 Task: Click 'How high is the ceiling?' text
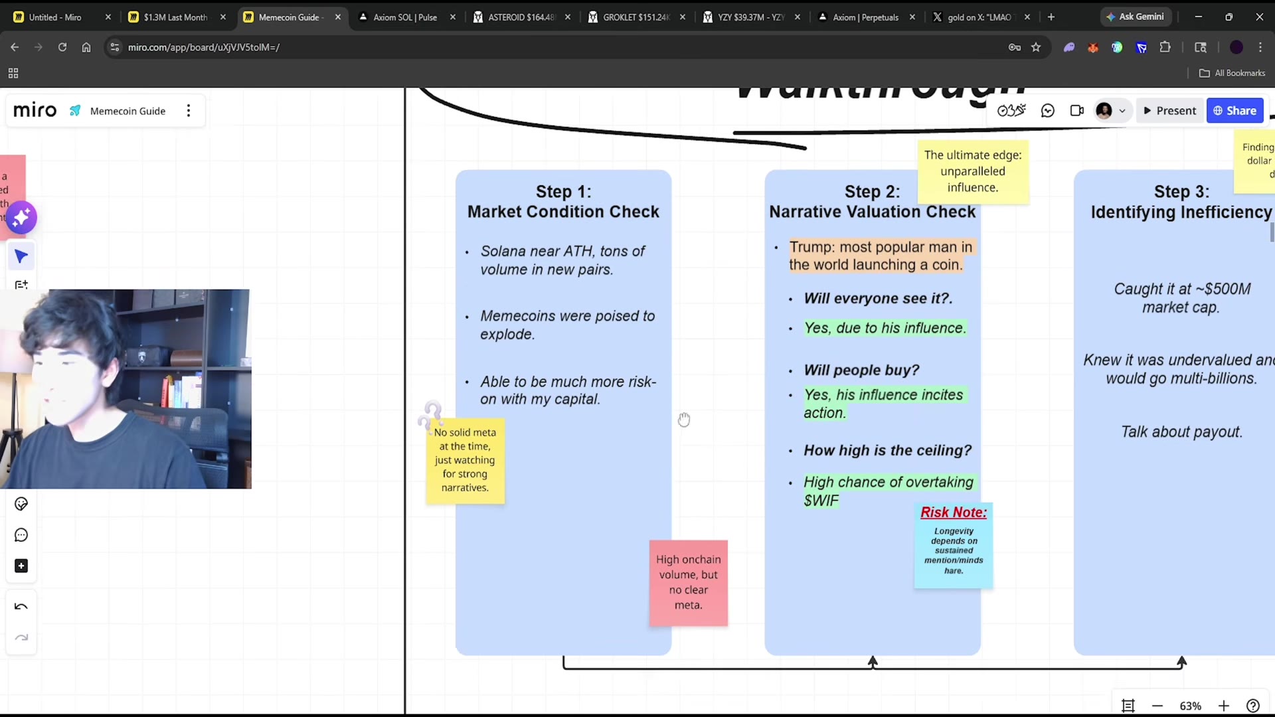(x=887, y=451)
